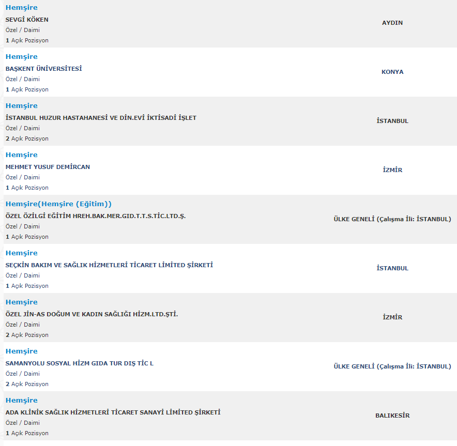Click the SEÇKİN BAKIM VE SAĞLIK employer name
This screenshot has height=446, width=457.
point(109,265)
